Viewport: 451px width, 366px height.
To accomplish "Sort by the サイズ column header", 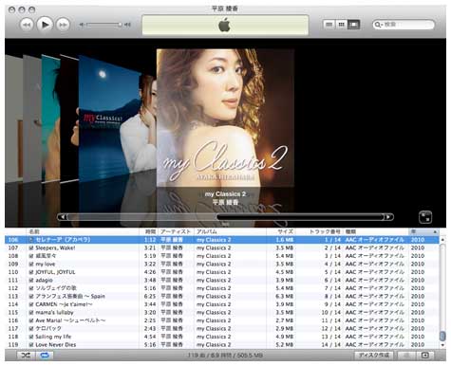I will click(x=281, y=231).
